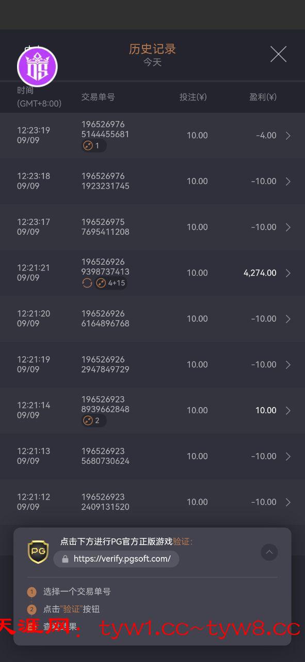The width and height of the screenshot is (305, 662).
Task: Click the 盈利(¥) column header
Action: click(263, 97)
